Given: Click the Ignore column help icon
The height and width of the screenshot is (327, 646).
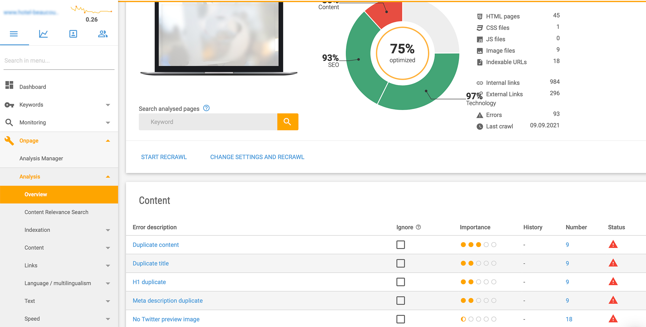Looking at the screenshot, I should [418, 227].
